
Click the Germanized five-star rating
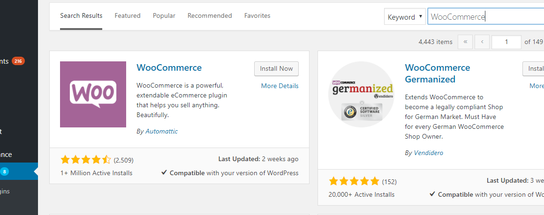pyautogui.click(x=354, y=181)
